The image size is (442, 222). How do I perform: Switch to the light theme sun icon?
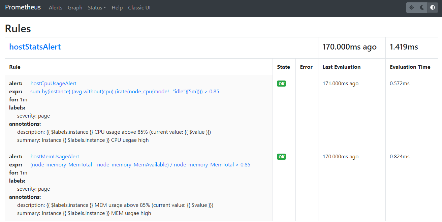pos(412,7)
